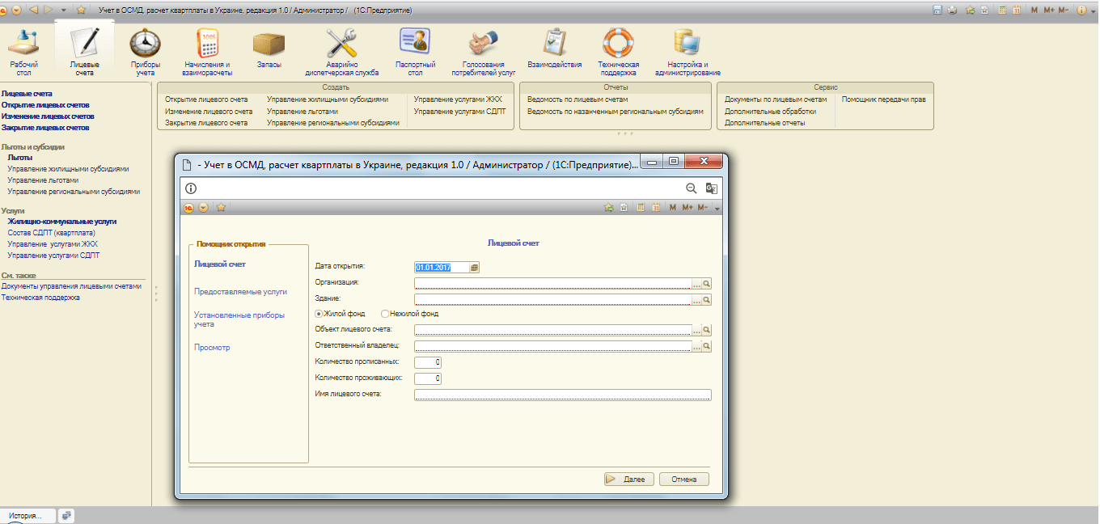Open the Рабочий стол section
Image resolution: width=1100 pixels, height=524 pixels.
click(x=23, y=52)
